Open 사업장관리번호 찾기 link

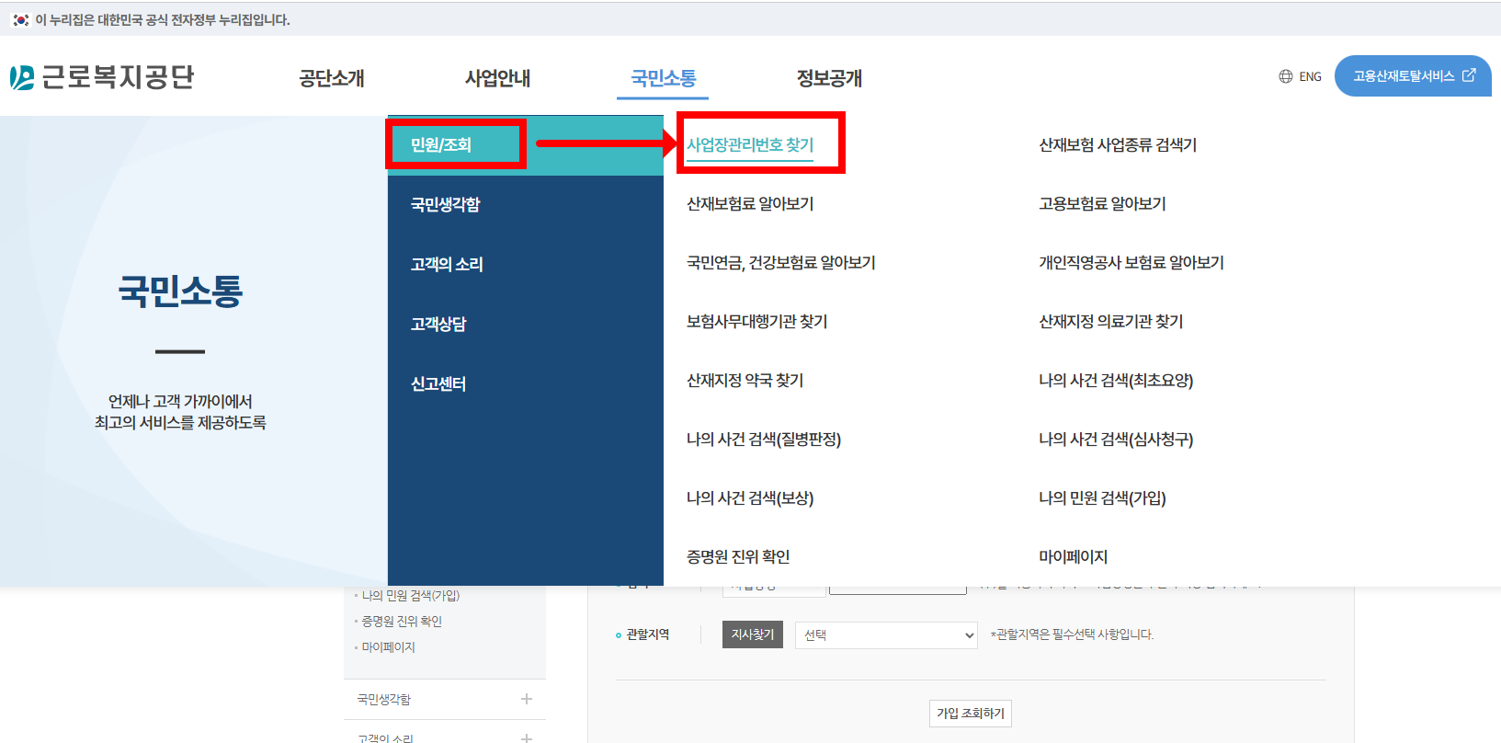(750, 144)
